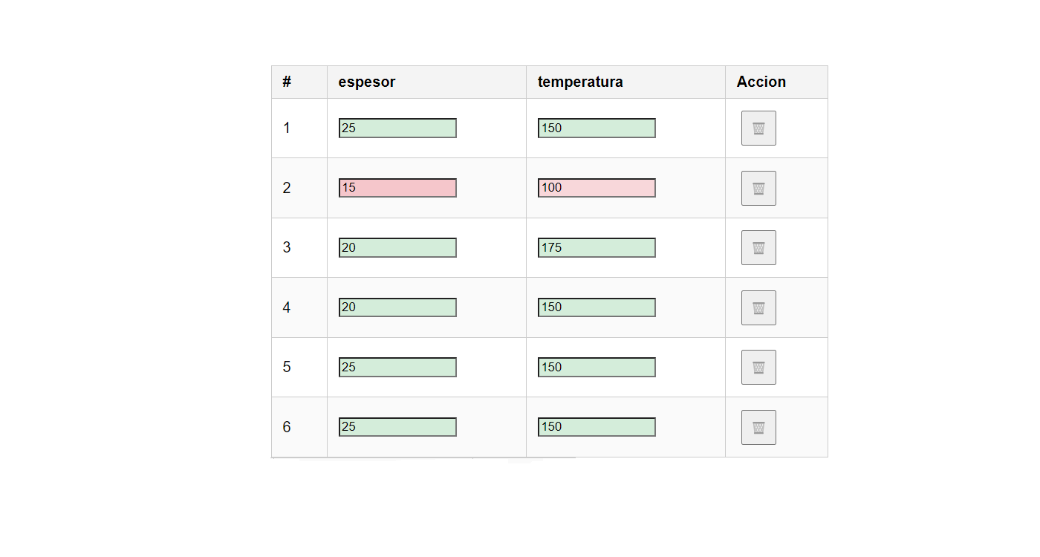
Task: Select the red temperatura input showing 100
Action: (x=597, y=188)
